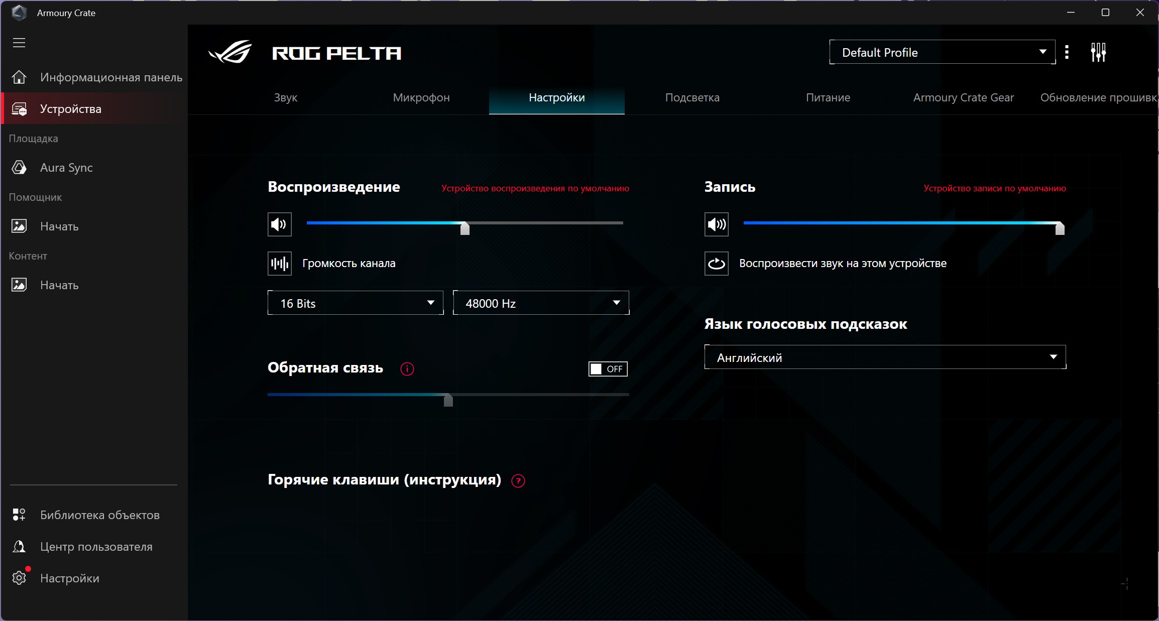This screenshot has width=1159, height=621.
Task: Click the Горячие клавиши (инструкция) heading
Action: pos(384,480)
